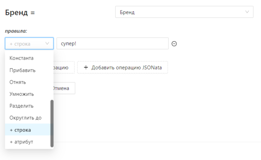Viewport: 261px width, 160px height.
Task: Click the chevron arrow in the '+ строка' selector
Action: [47, 44]
